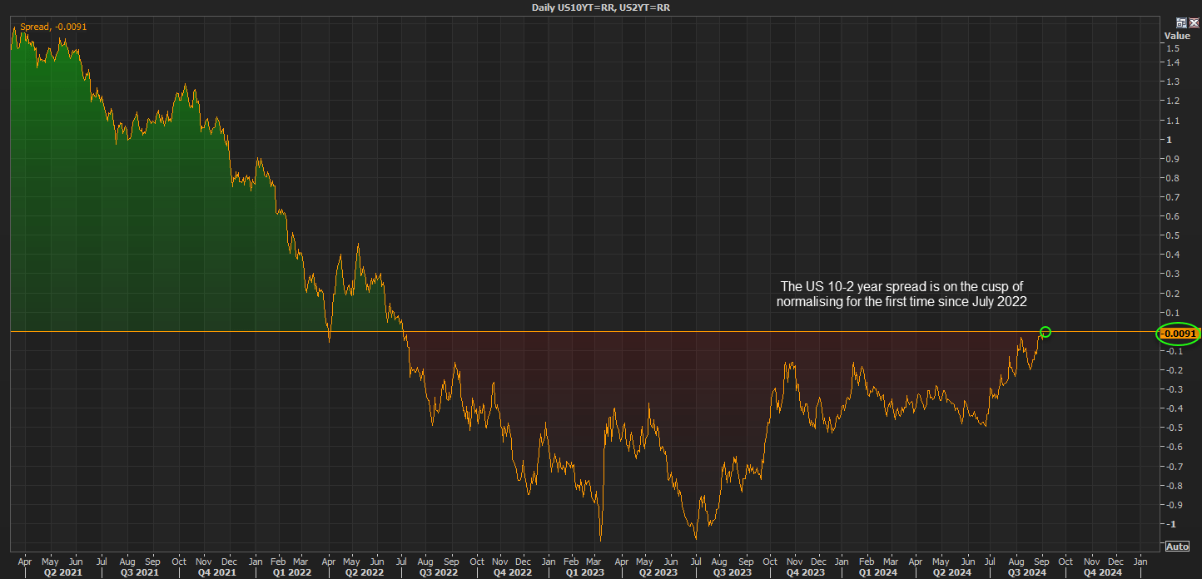Click the 0.5 value on the y-axis
Image resolution: width=1202 pixels, height=579 pixels.
pyautogui.click(x=1173, y=236)
